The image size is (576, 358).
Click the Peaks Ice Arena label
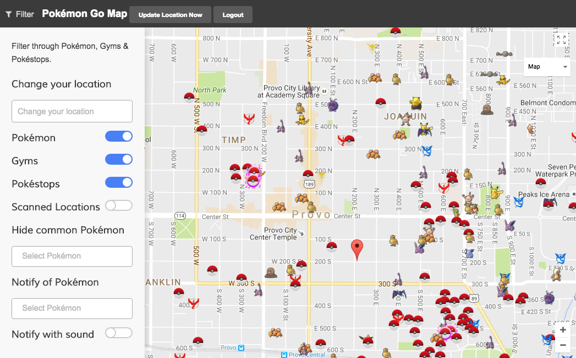tap(544, 194)
